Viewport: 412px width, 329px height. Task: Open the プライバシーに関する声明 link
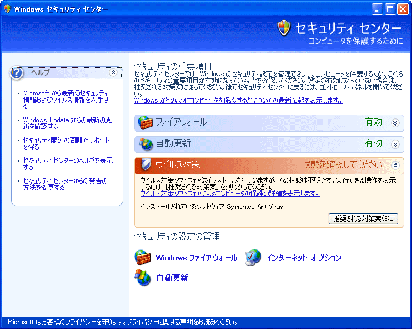point(160,322)
